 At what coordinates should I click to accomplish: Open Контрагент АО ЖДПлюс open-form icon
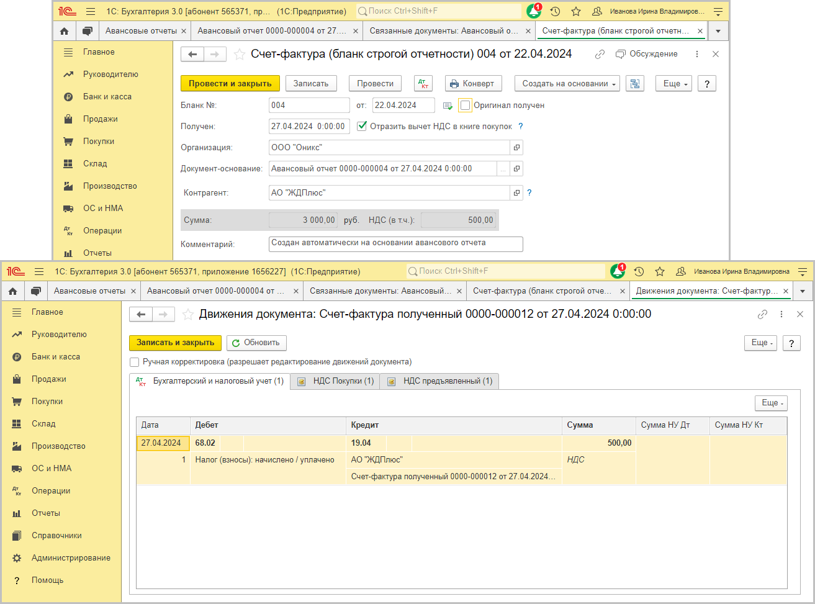click(x=516, y=193)
